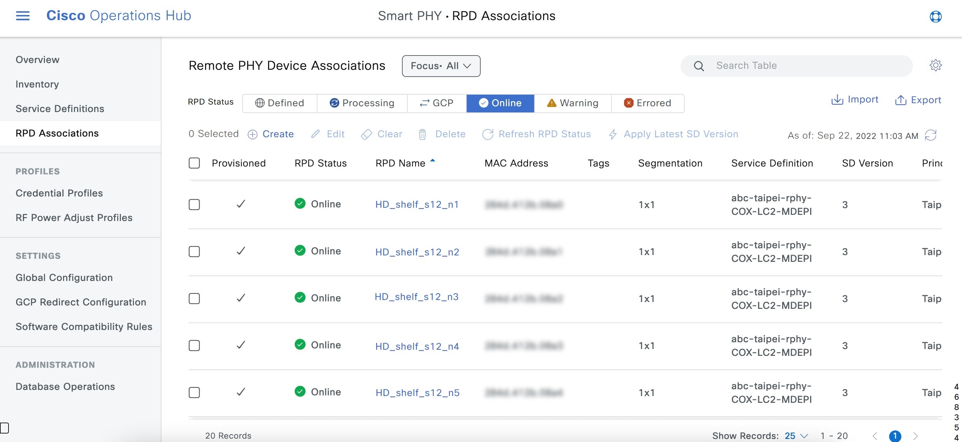Sort by Provisioned column header
The width and height of the screenshot is (962, 442).
click(239, 163)
